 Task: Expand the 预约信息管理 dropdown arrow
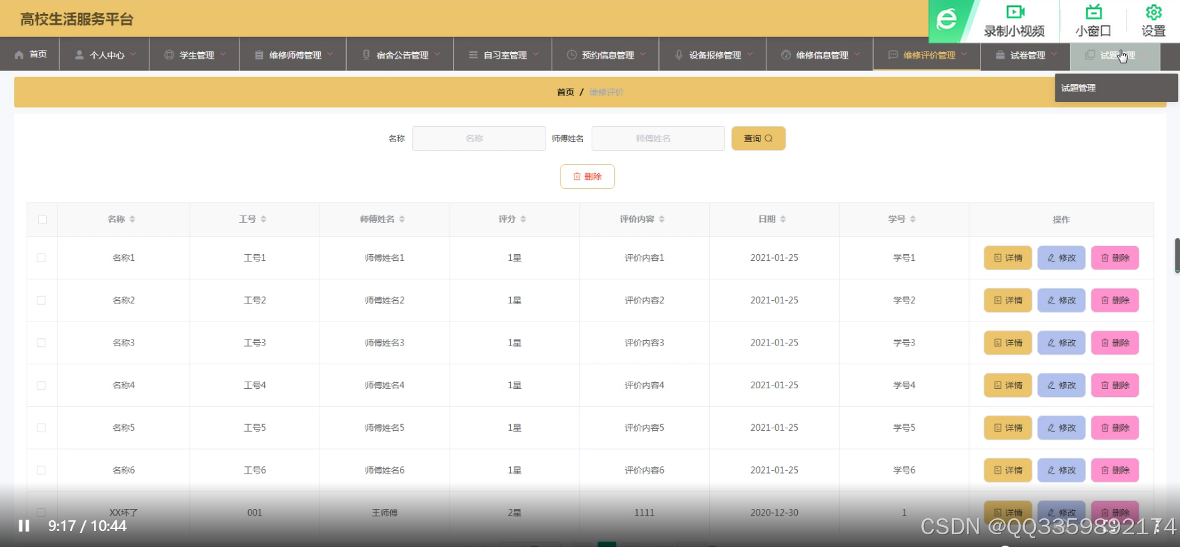click(x=643, y=55)
